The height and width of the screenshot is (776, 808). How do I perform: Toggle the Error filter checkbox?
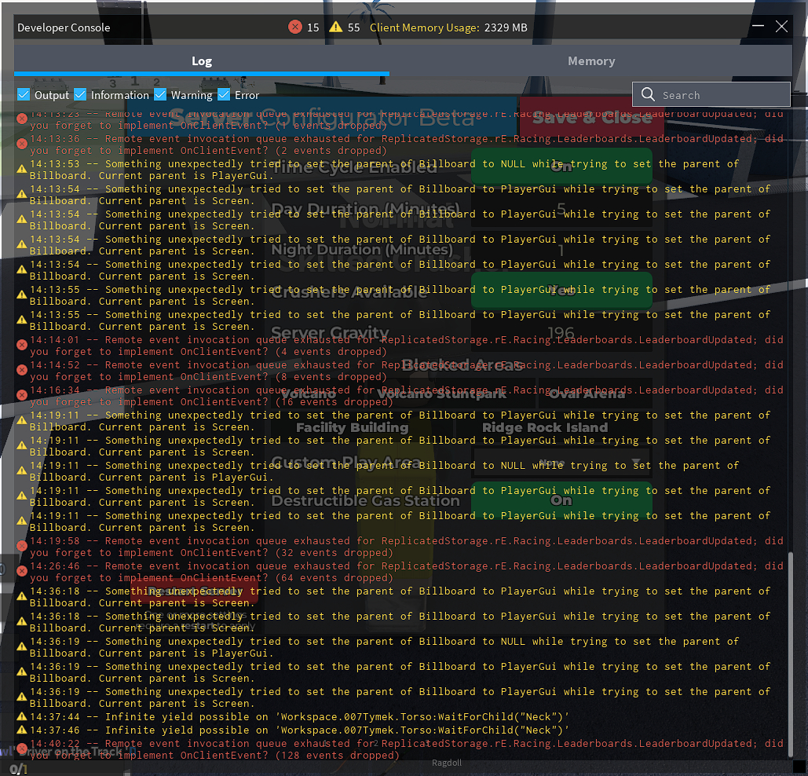coord(224,95)
